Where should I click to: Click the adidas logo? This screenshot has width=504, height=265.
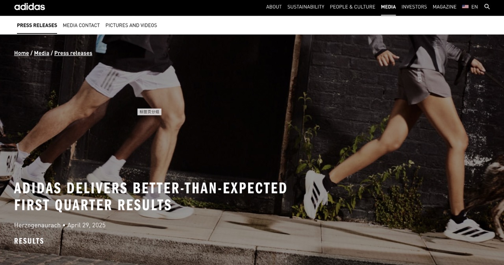pyautogui.click(x=30, y=7)
